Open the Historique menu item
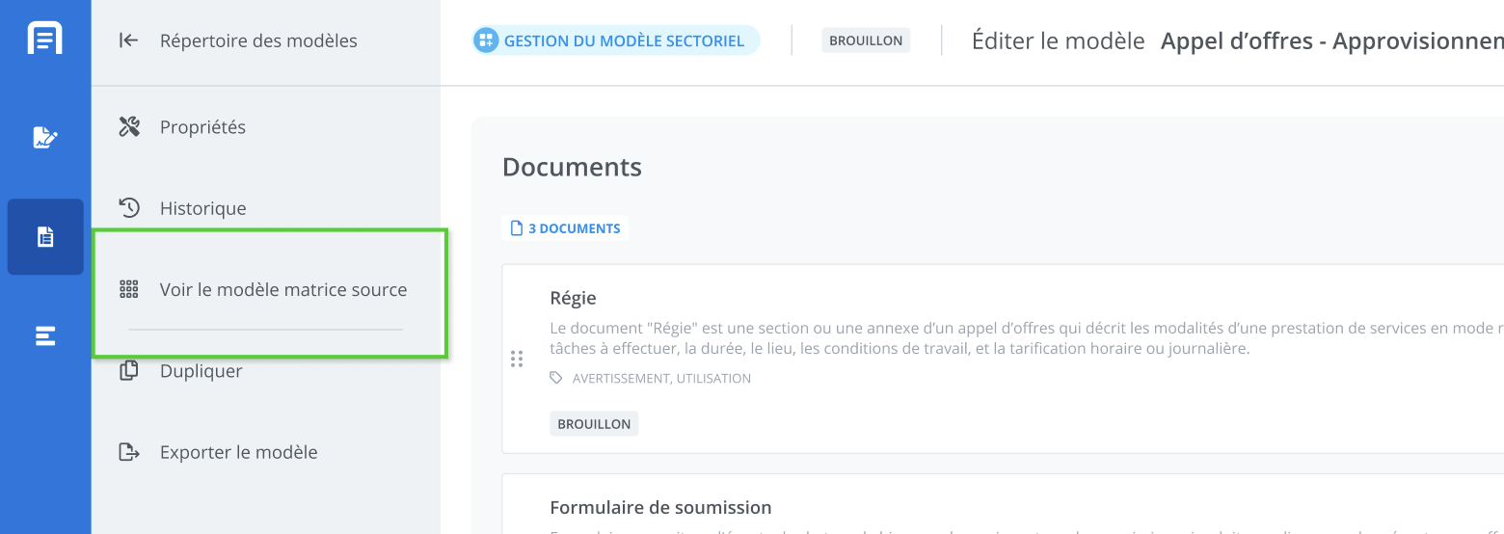The image size is (1504, 534). coord(202,208)
